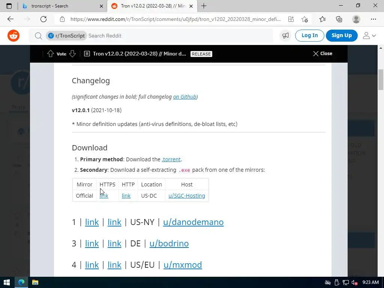Close the Tron v12.0.2 browser tab

191,6
